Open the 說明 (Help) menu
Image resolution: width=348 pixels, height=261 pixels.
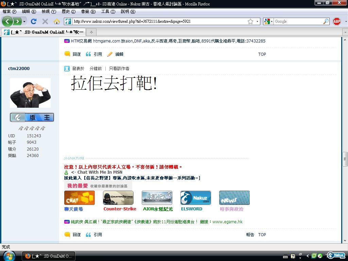click(x=128, y=12)
